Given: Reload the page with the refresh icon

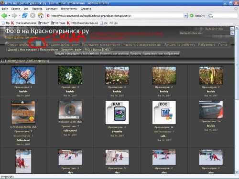Looking at the screenshot, I should [25, 16].
